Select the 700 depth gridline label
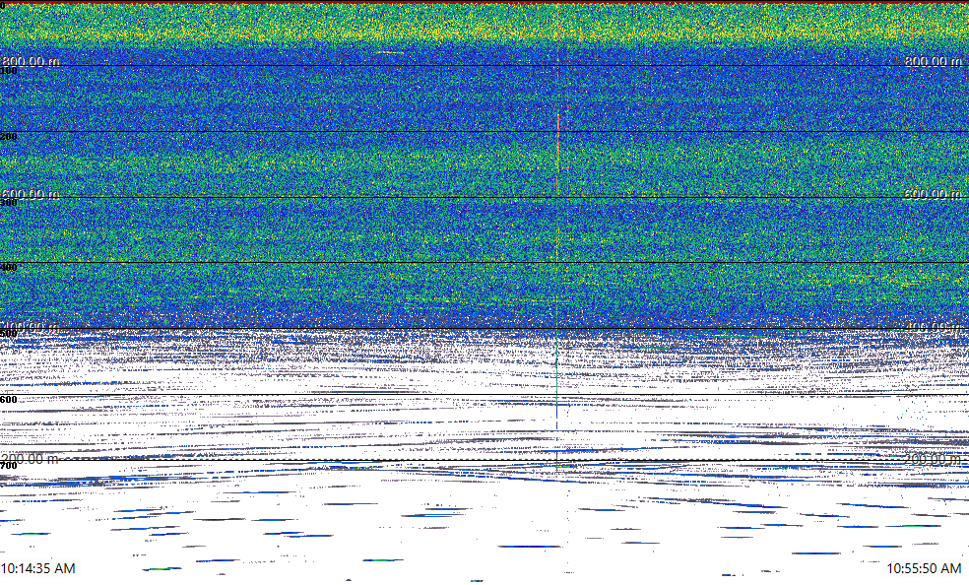The image size is (969, 585). tap(9, 465)
